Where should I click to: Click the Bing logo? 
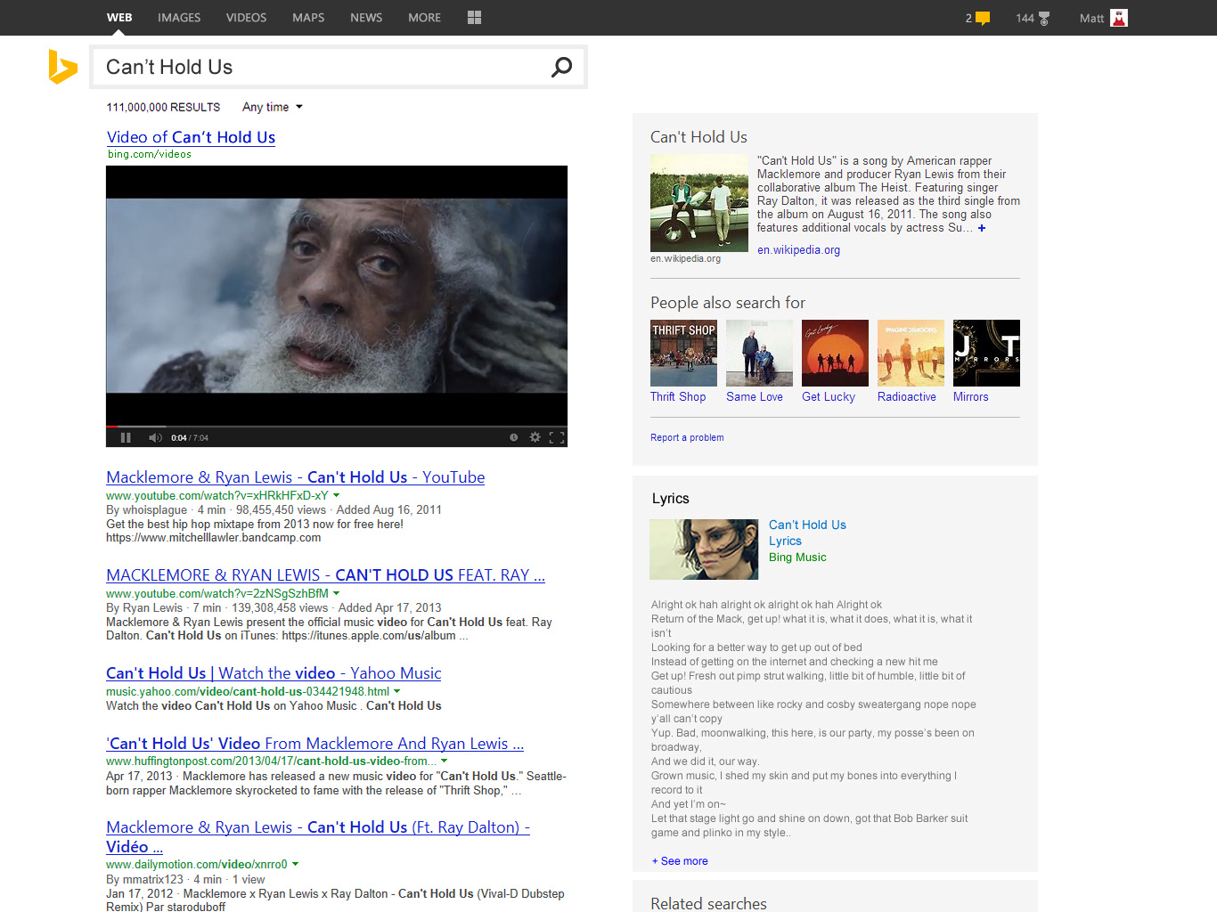pos(62,67)
